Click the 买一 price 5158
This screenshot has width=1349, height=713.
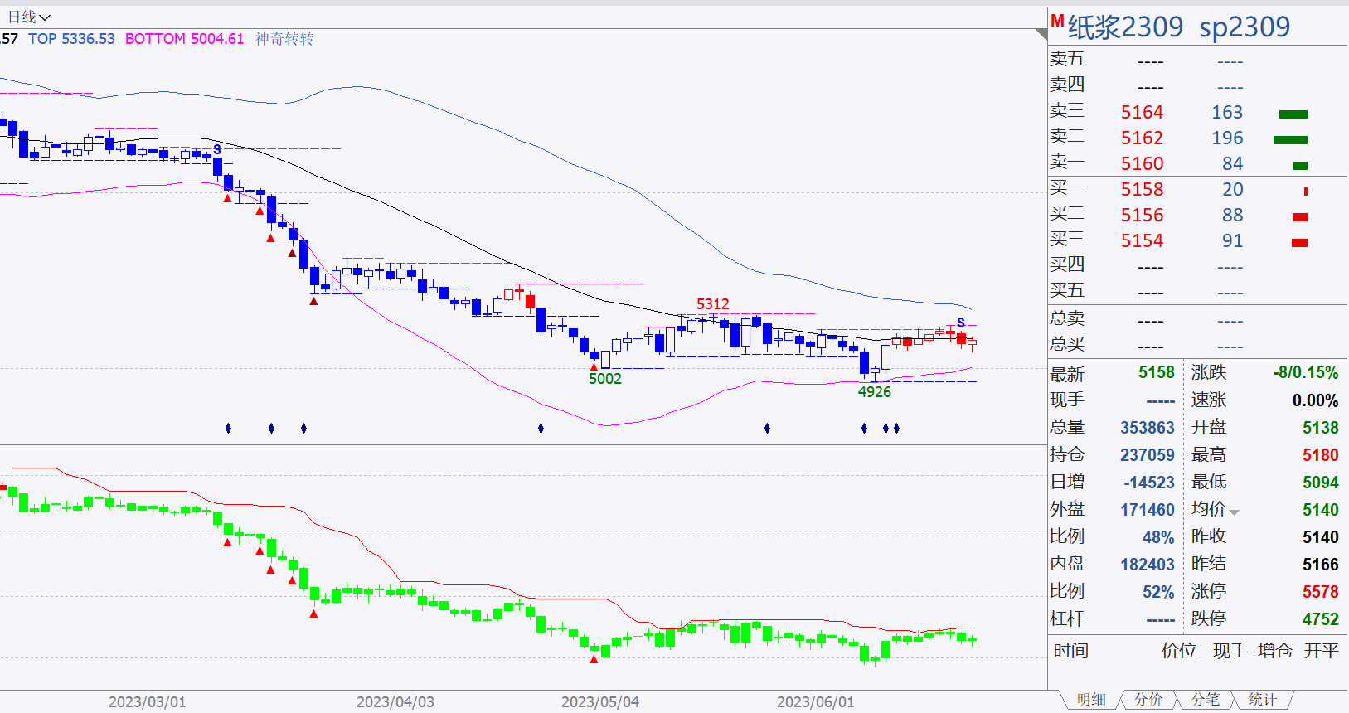(1142, 189)
